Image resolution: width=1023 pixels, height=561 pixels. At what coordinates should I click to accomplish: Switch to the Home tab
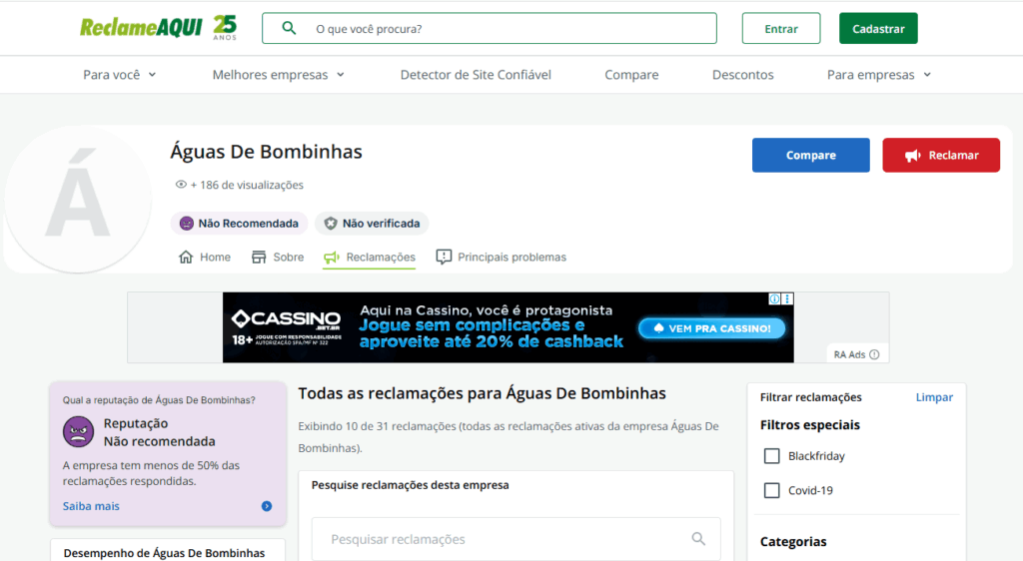coord(204,257)
